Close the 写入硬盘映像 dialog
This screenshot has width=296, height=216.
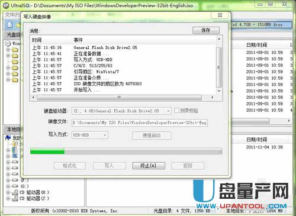[220, 15]
